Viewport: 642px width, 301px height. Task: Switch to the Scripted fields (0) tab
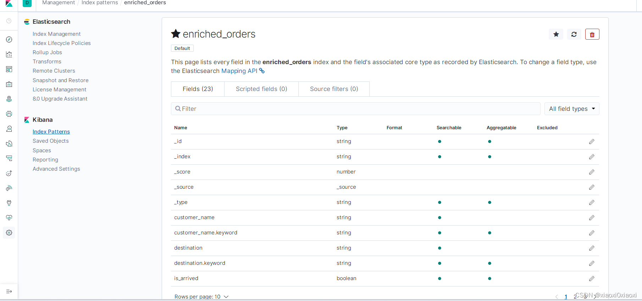261,89
